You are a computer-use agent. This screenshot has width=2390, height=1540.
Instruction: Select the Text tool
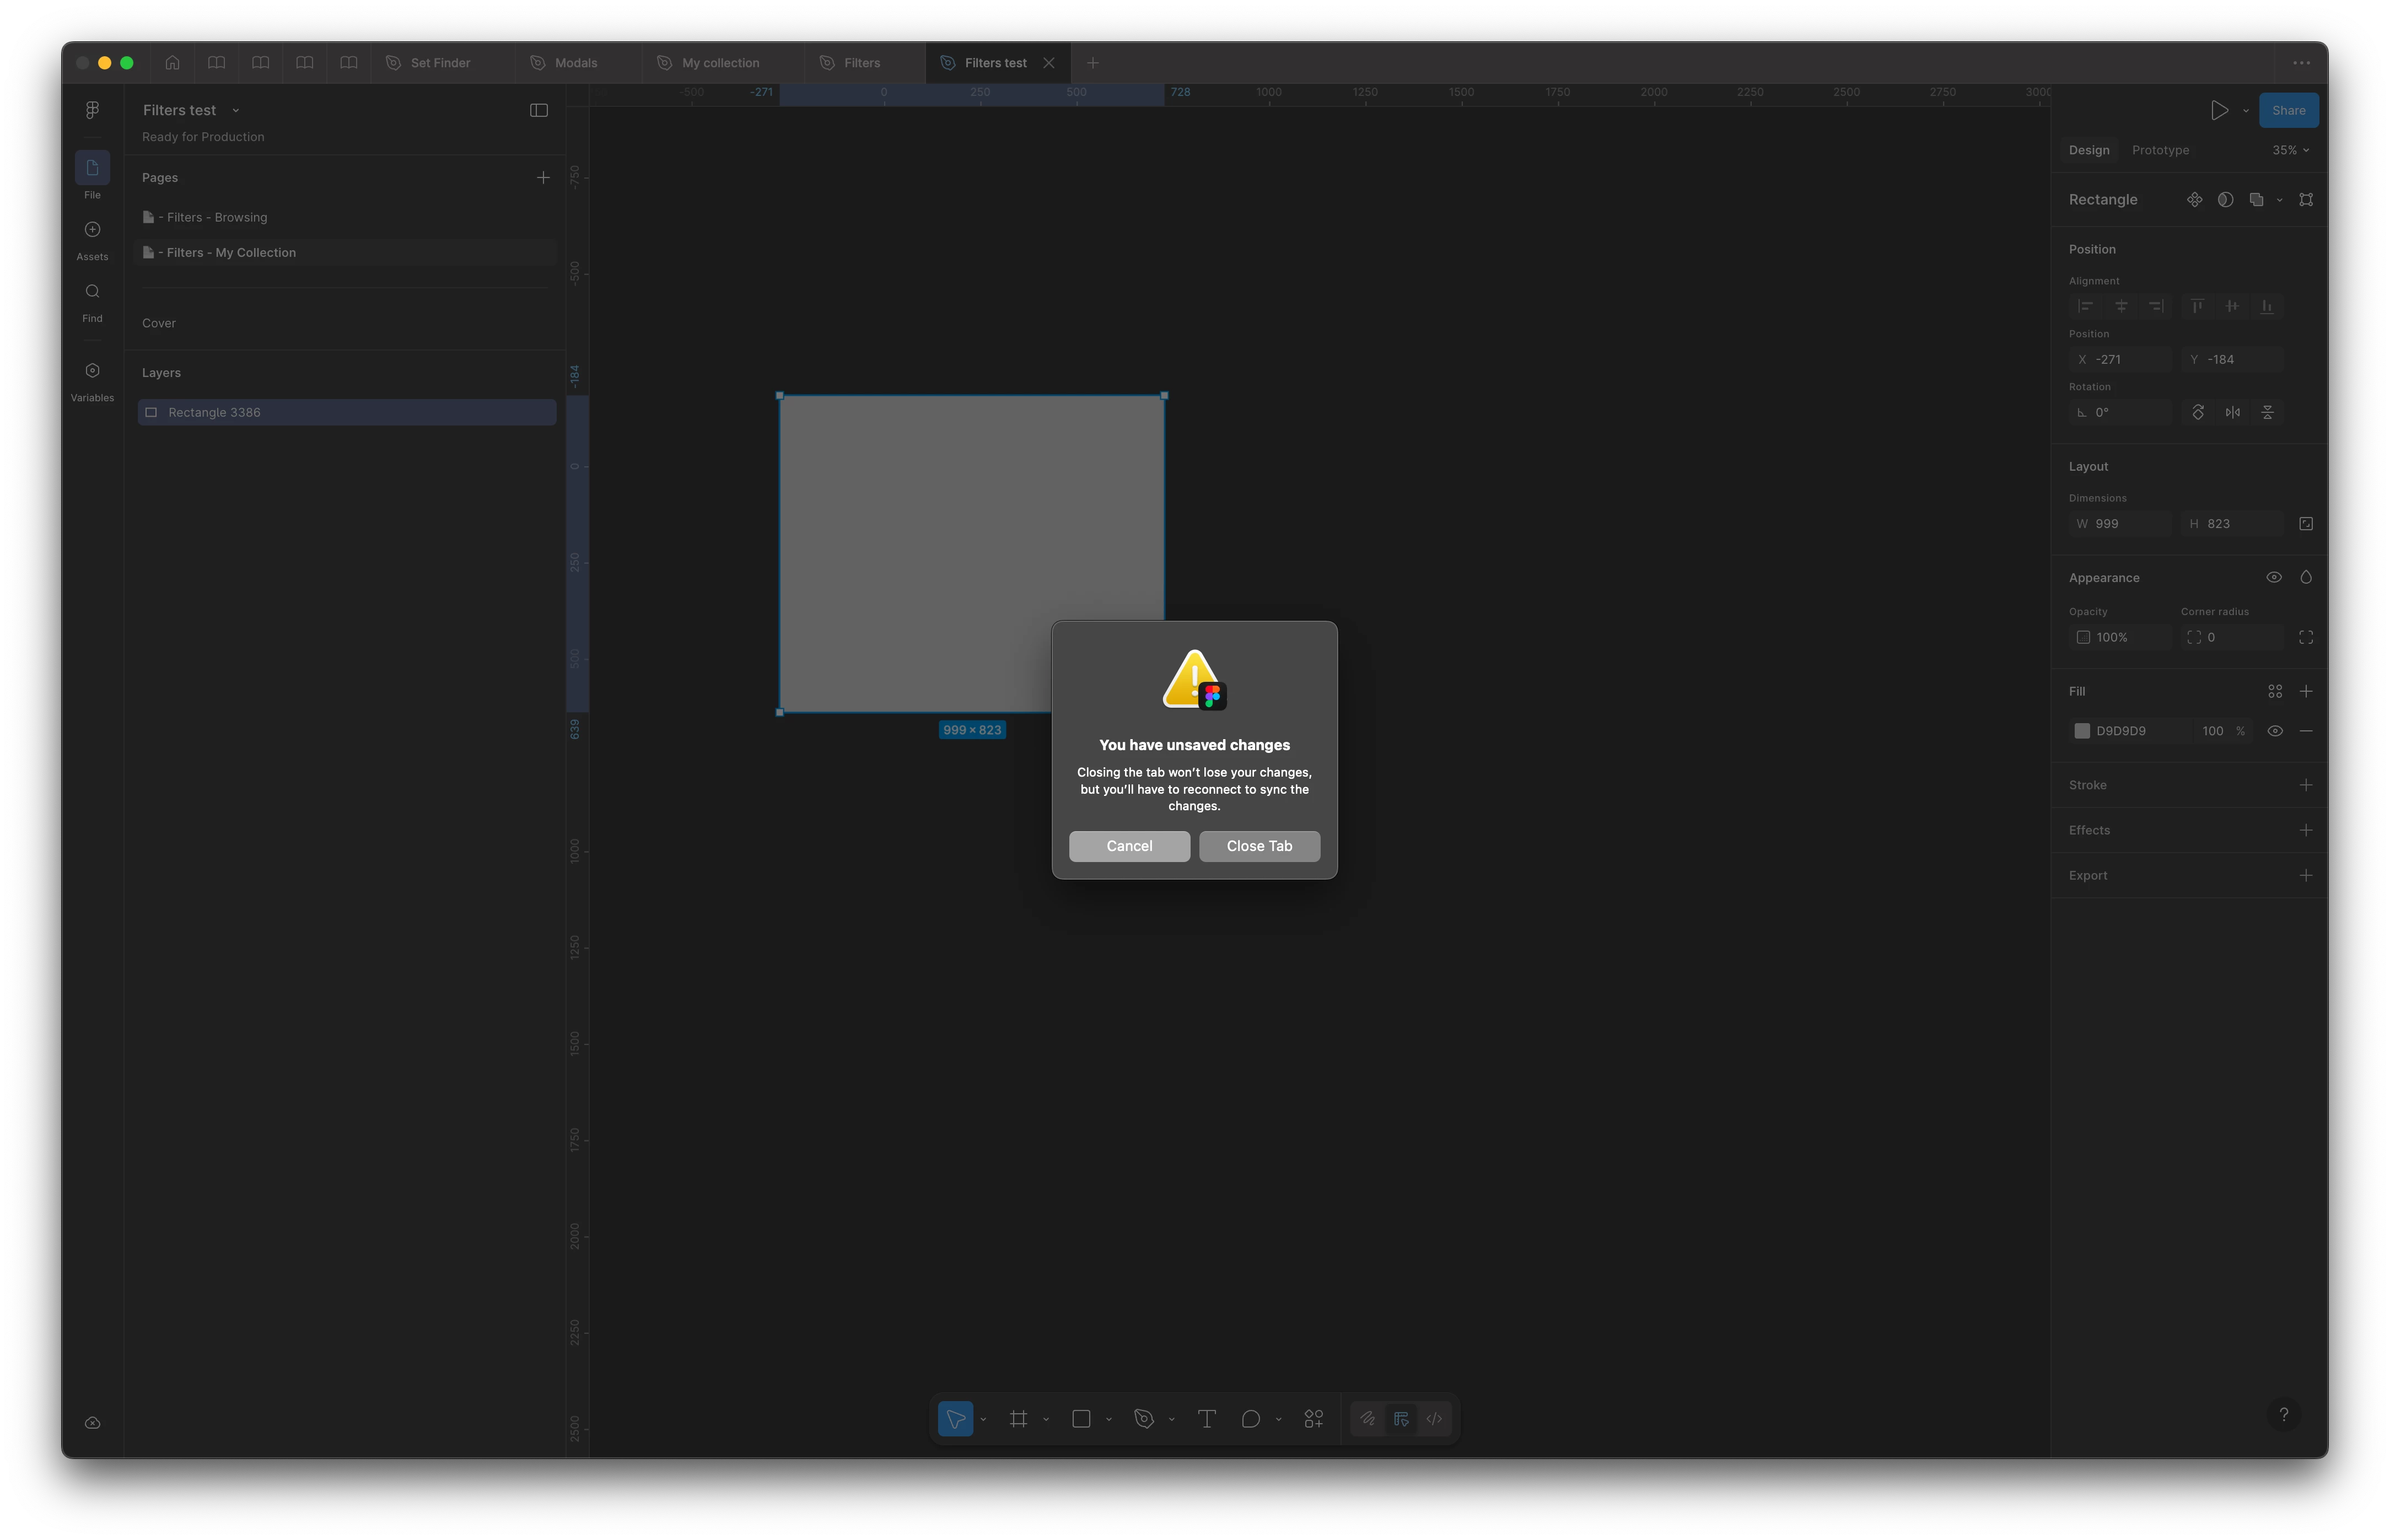coord(1206,1418)
